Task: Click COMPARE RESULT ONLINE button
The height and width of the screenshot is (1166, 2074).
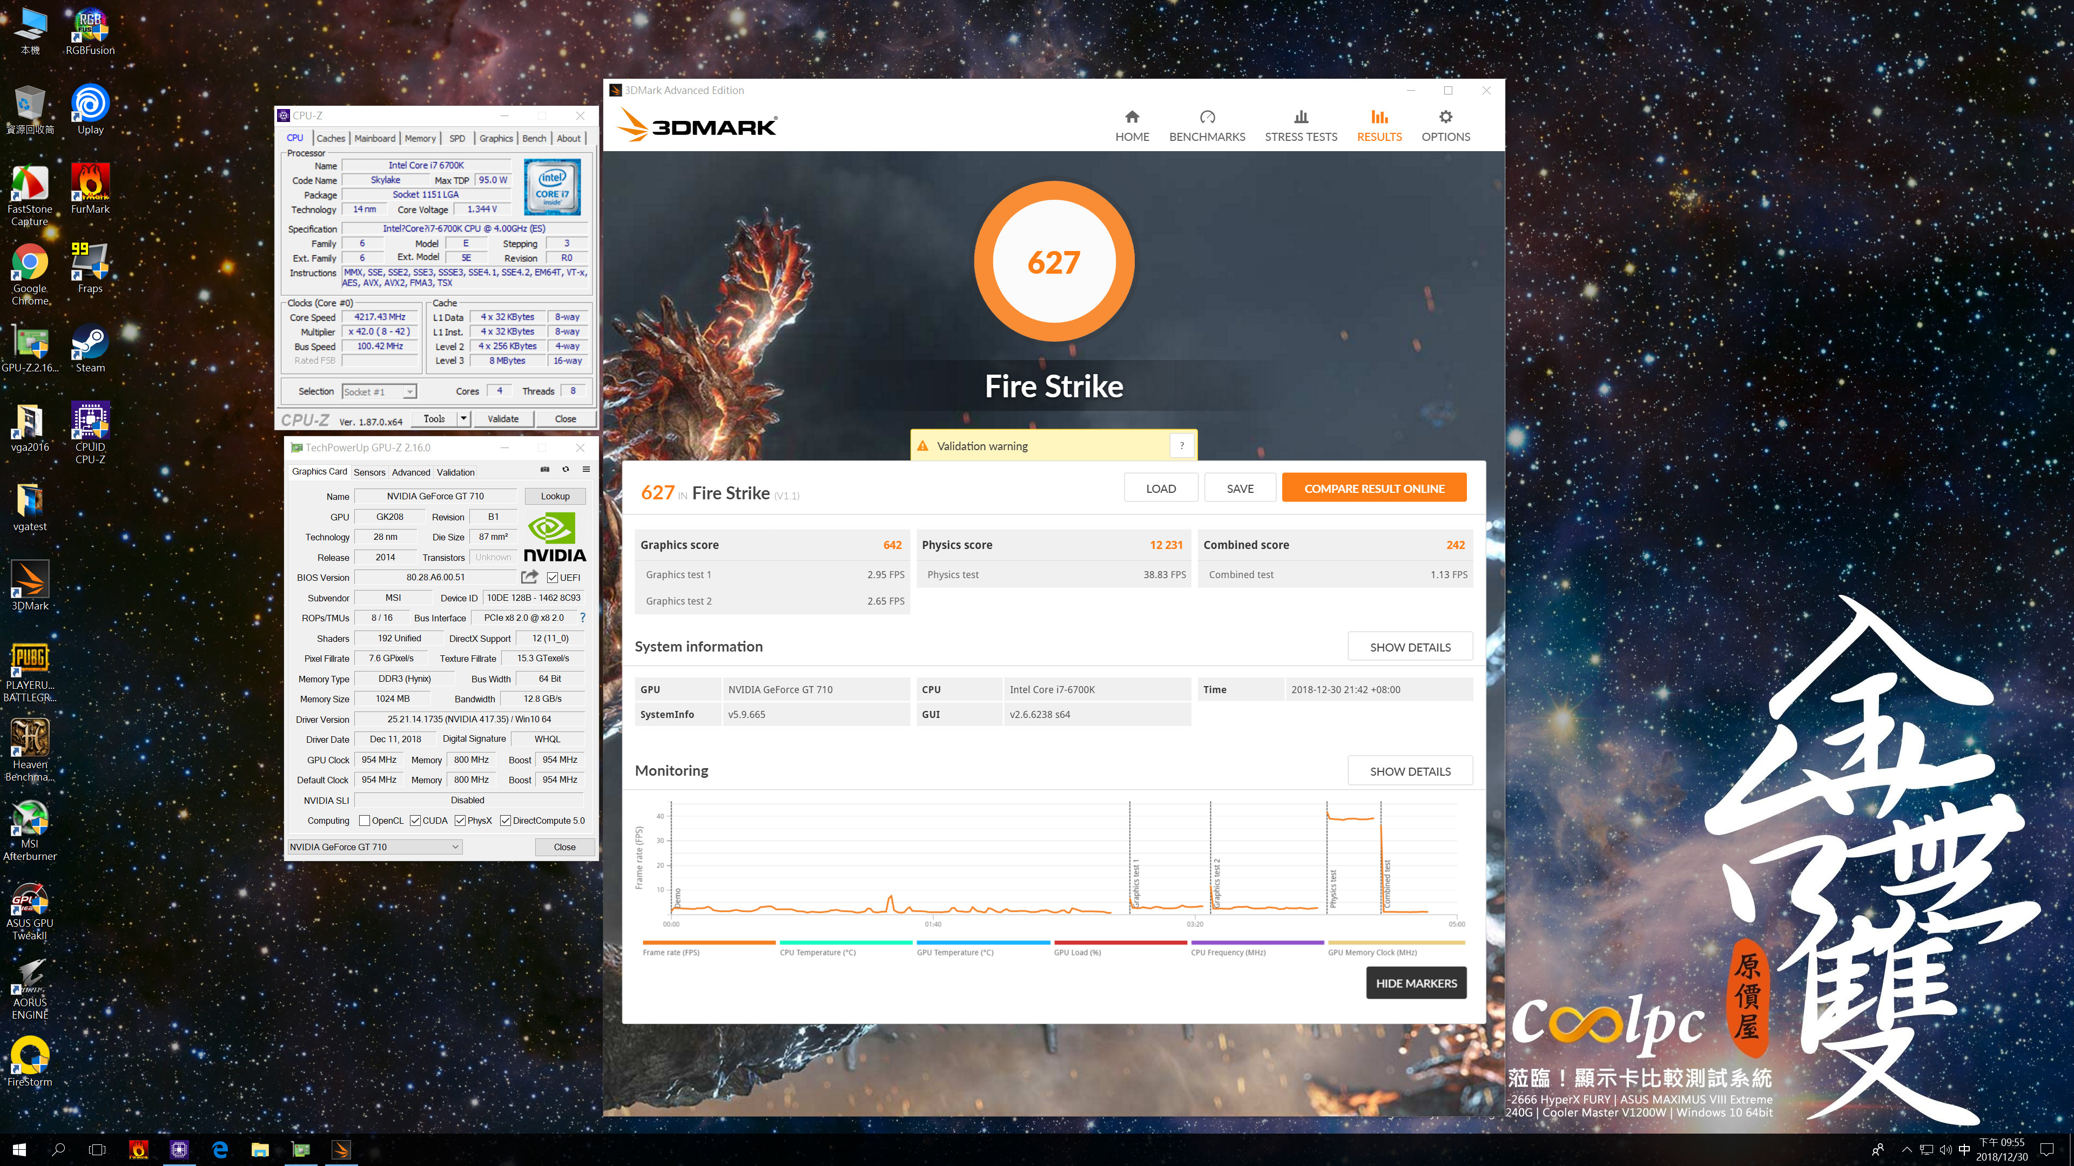Action: click(1373, 487)
